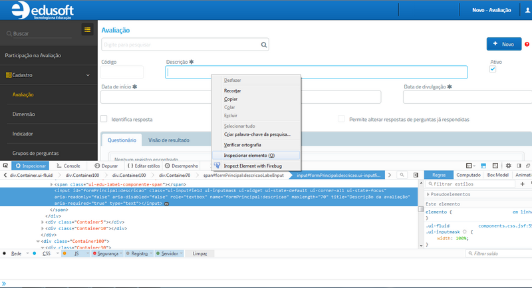Click the Firebug icon in context menu

[217, 166]
